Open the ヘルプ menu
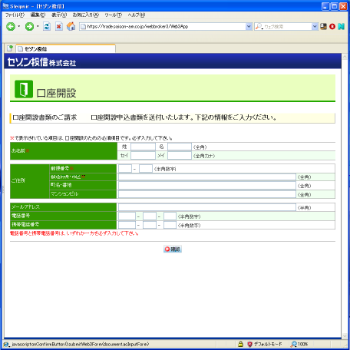Screen dimensions: 350x350 137,15
